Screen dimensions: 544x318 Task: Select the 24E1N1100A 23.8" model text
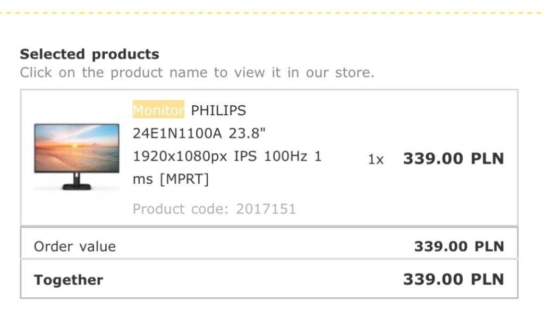[199, 133]
